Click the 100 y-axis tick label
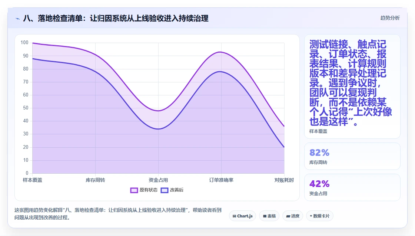The image size is (415, 236). pyautogui.click(x=24, y=43)
